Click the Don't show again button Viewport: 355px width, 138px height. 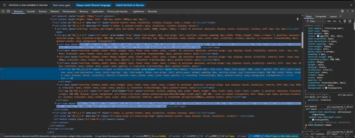pos(62,5)
